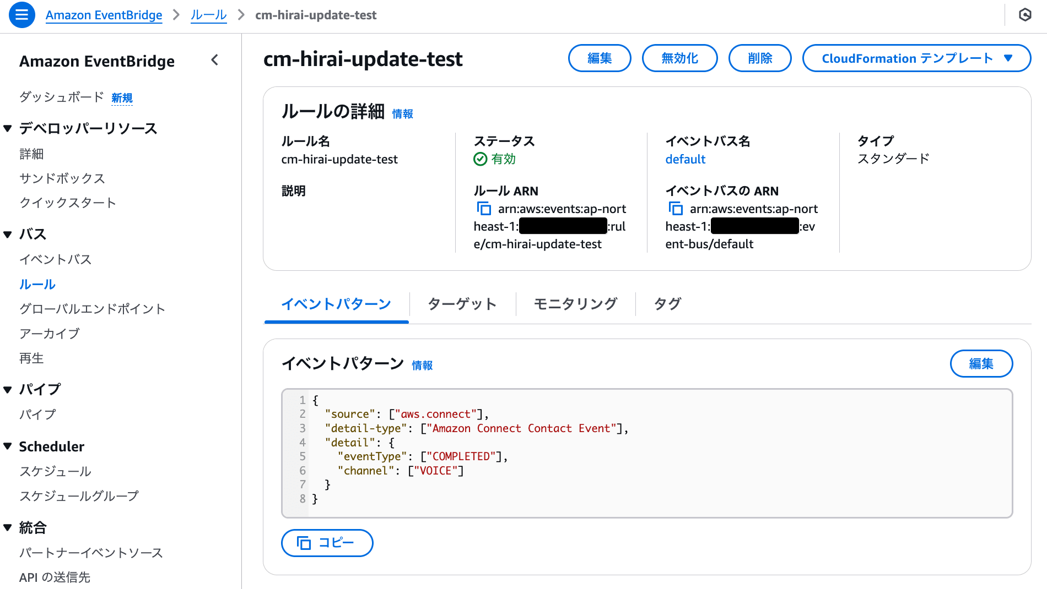Click the "COMPLETED" eventType line in code
This screenshot has width=1047, height=589.
(x=423, y=456)
